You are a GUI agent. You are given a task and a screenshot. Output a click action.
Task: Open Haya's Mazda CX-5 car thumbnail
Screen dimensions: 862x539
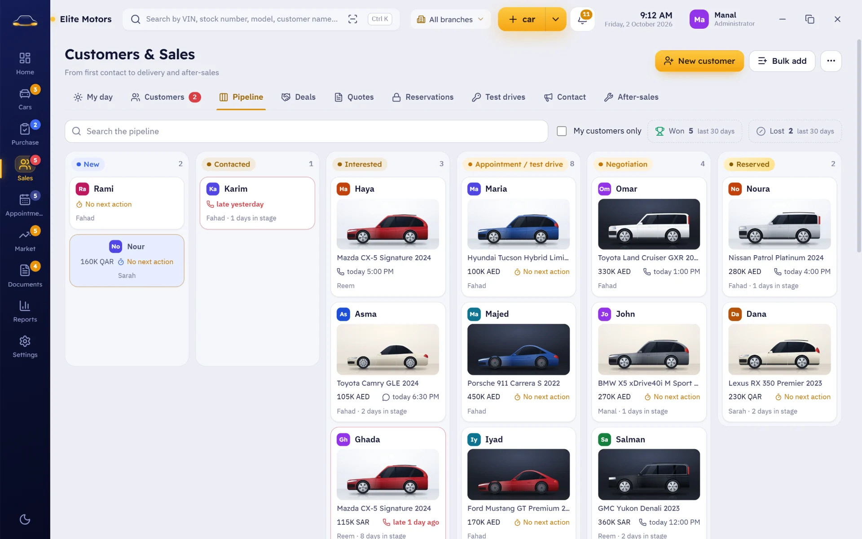coord(388,224)
